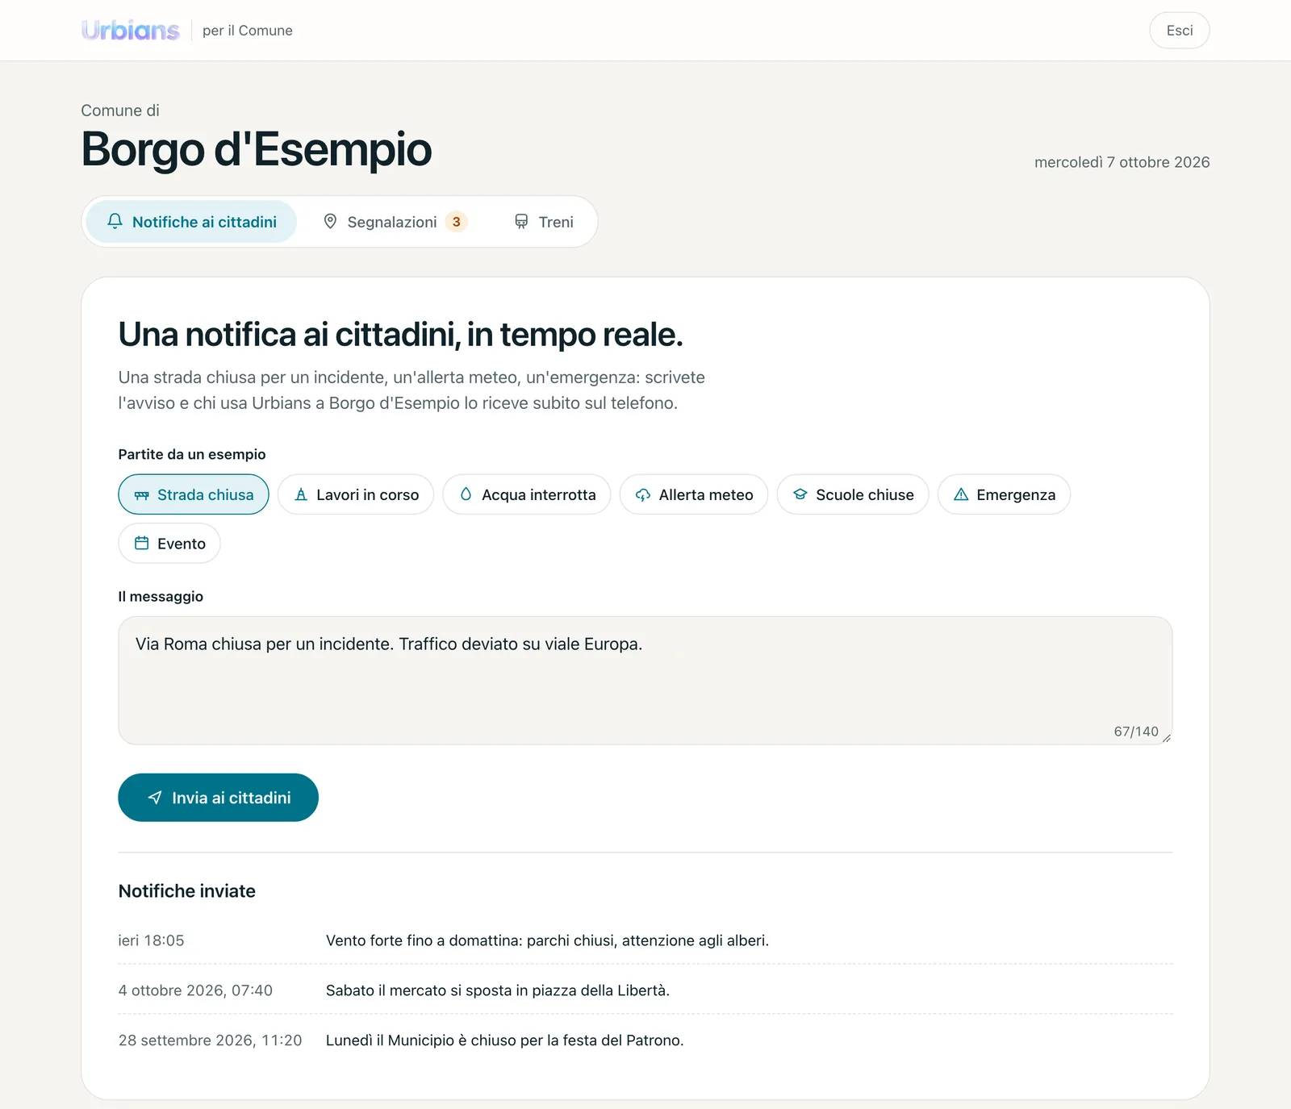1291x1109 pixels.
Task: Click the calendar icon in Evento chip
Action: coord(142,544)
